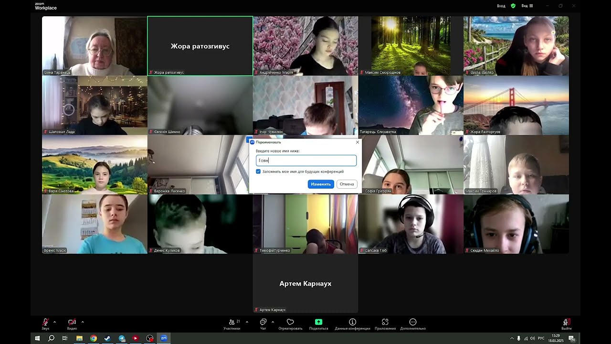This screenshot has height=344, width=611.
Task: Click the green encryption shield icon
Action: (513, 6)
